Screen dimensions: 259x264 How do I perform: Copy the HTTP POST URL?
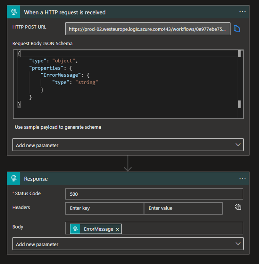tap(237, 29)
